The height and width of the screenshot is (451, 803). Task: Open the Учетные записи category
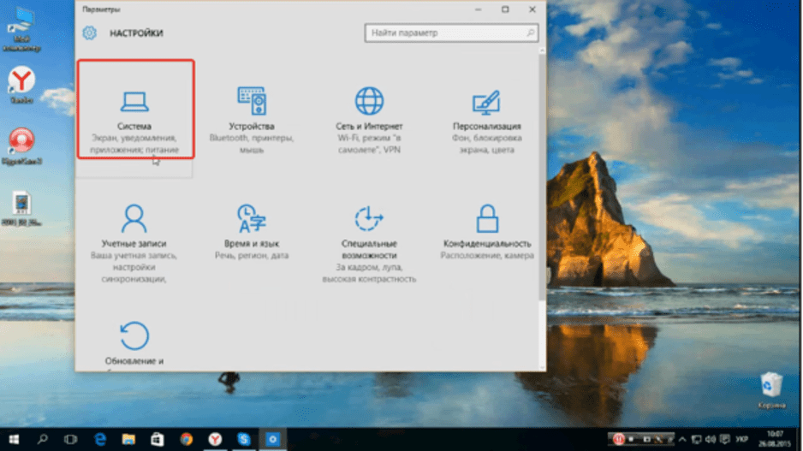[134, 243]
